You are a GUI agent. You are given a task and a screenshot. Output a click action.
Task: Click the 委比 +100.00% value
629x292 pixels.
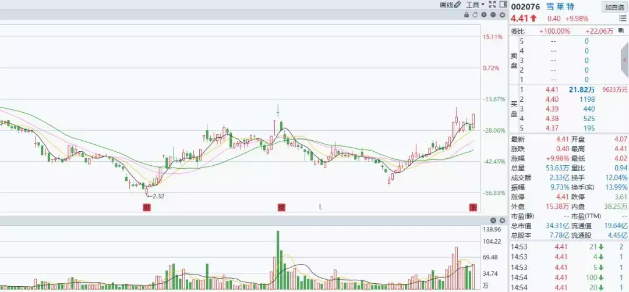pos(554,31)
